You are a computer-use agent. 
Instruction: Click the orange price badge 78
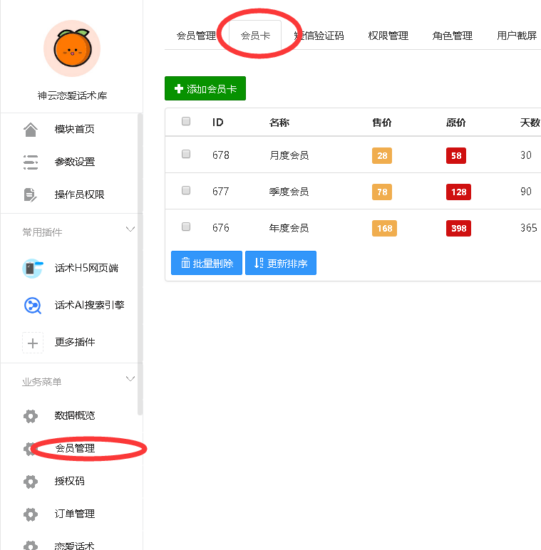(x=382, y=192)
